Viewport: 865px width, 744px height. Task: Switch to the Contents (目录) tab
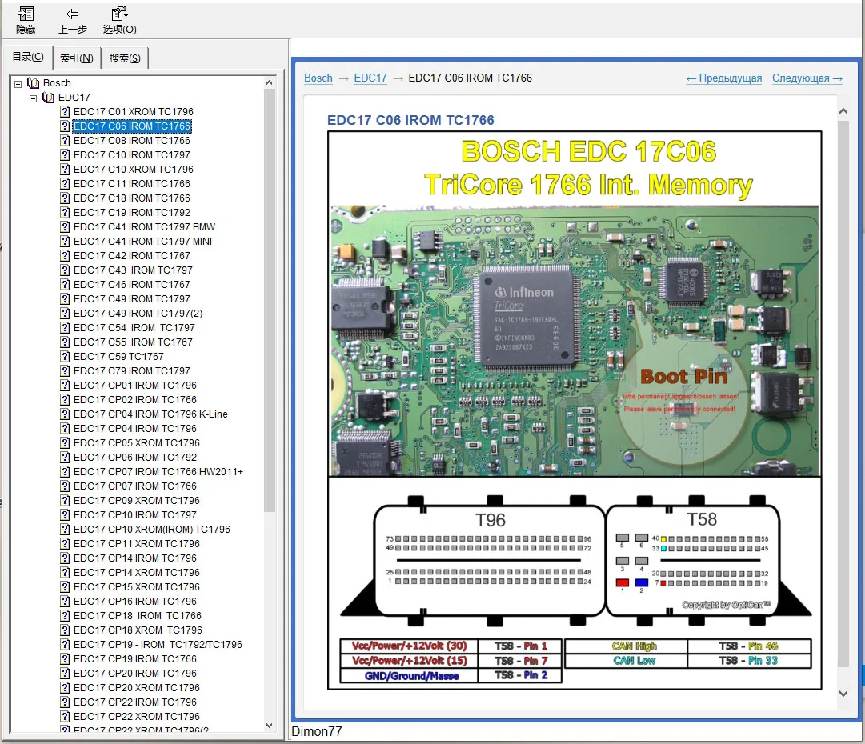coord(27,57)
